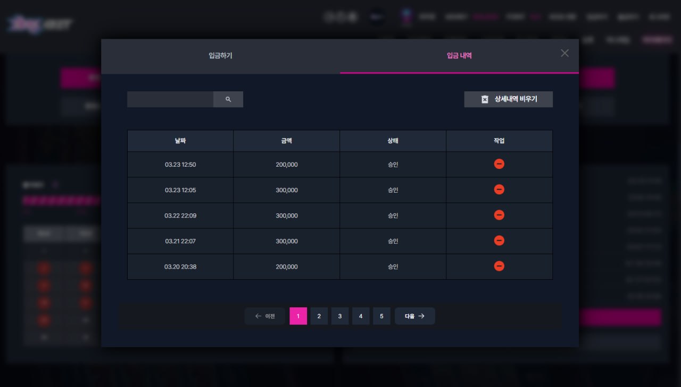Go back with the 이전 button

(265, 316)
